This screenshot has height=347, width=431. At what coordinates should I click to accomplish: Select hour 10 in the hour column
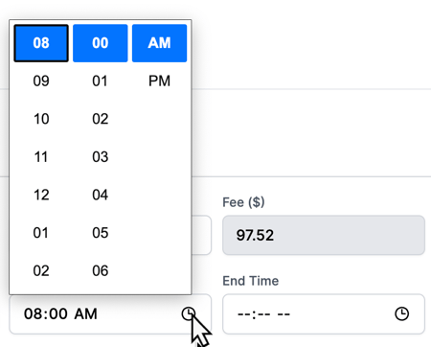pos(41,119)
